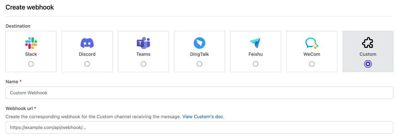Click the Feishu logo icon
Image resolution: width=397 pixels, height=139 pixels.
pyautogui.click(x=256, y=43)
